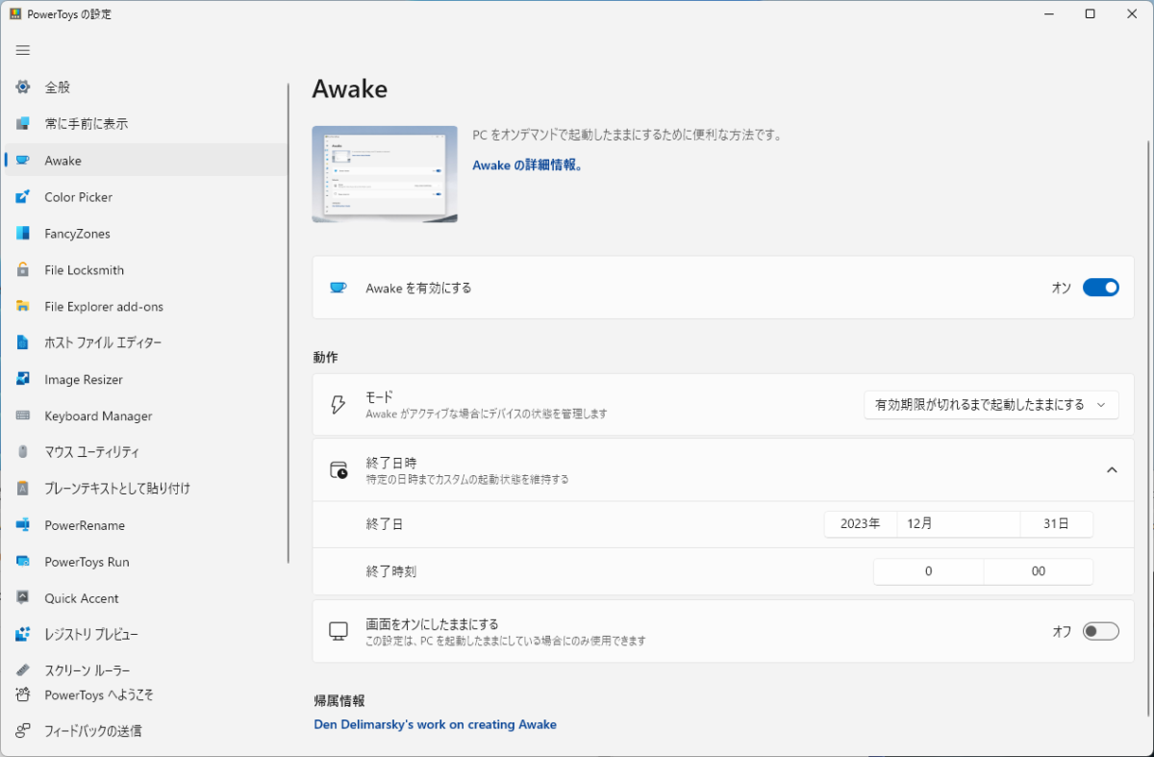Open フィードバックの送信 page
The width and height of the screenshot is (1154, 757).
pos(146,731)
